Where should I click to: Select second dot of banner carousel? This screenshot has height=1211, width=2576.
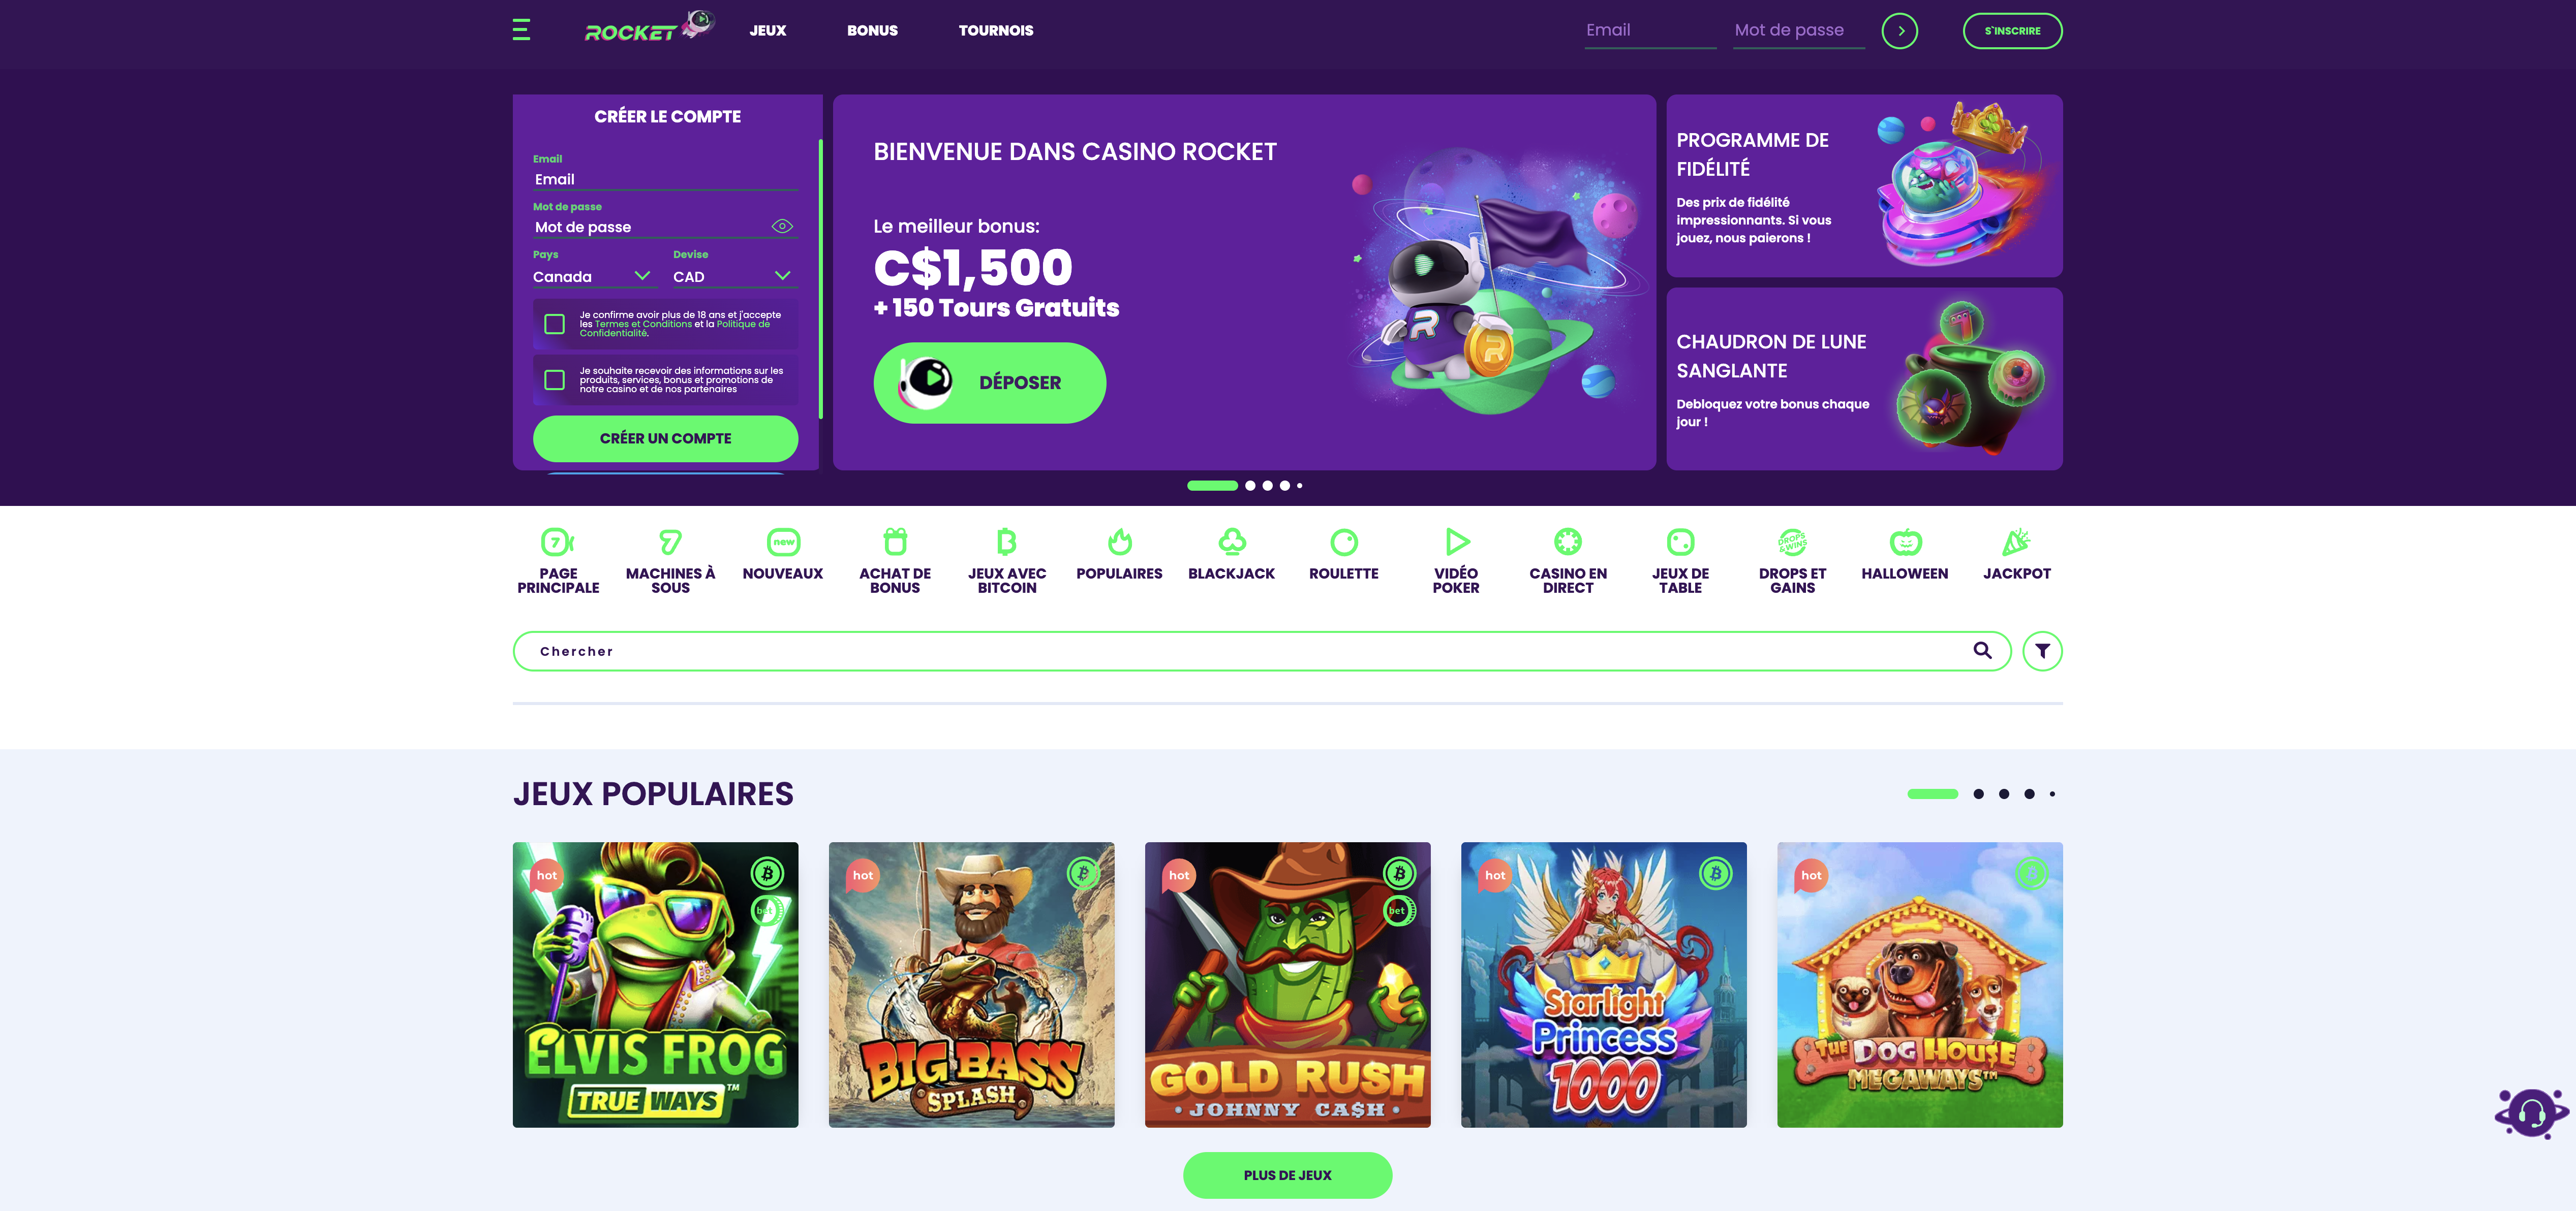1249,486
